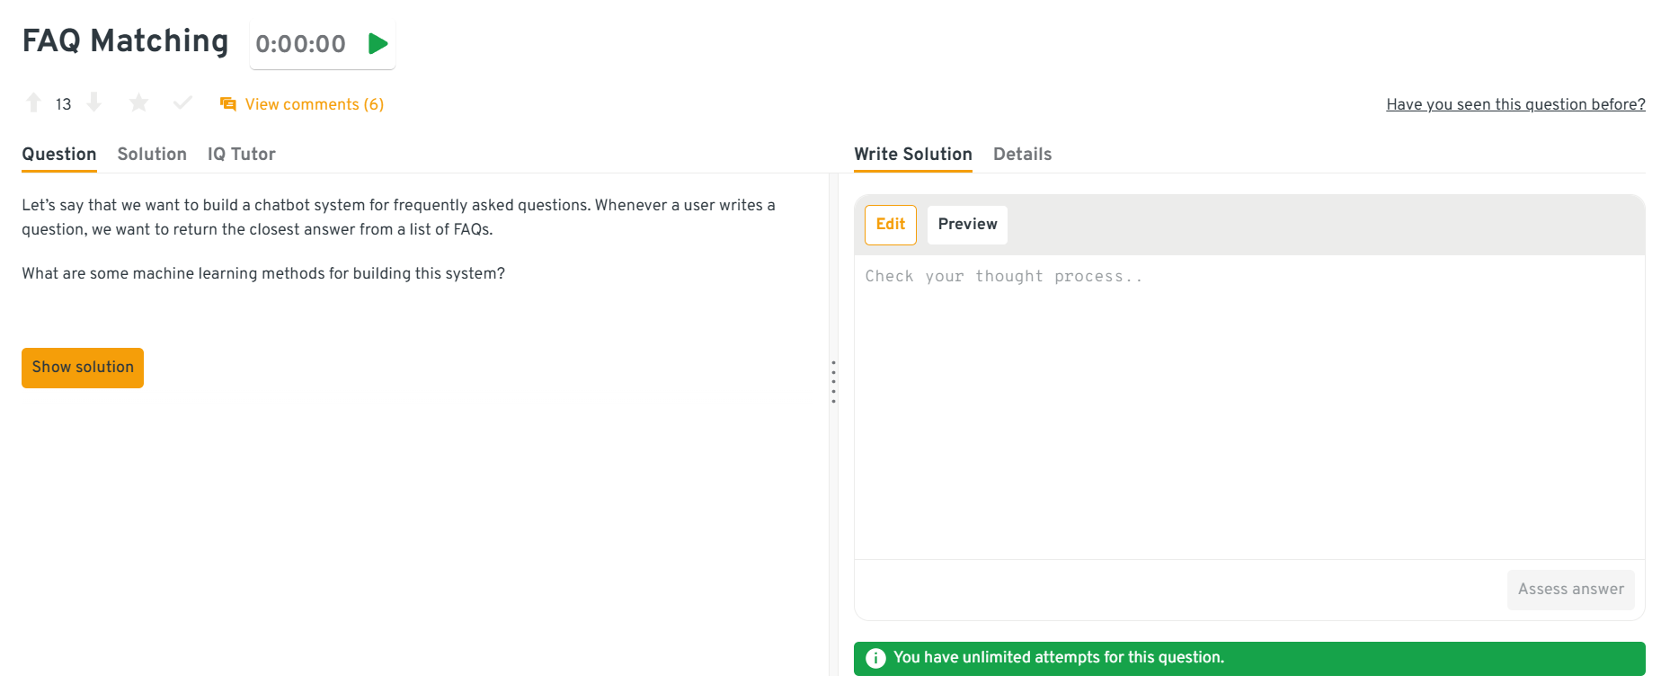Click Have you seen this question before?
1670x693 pixels.
[1515, 104]
